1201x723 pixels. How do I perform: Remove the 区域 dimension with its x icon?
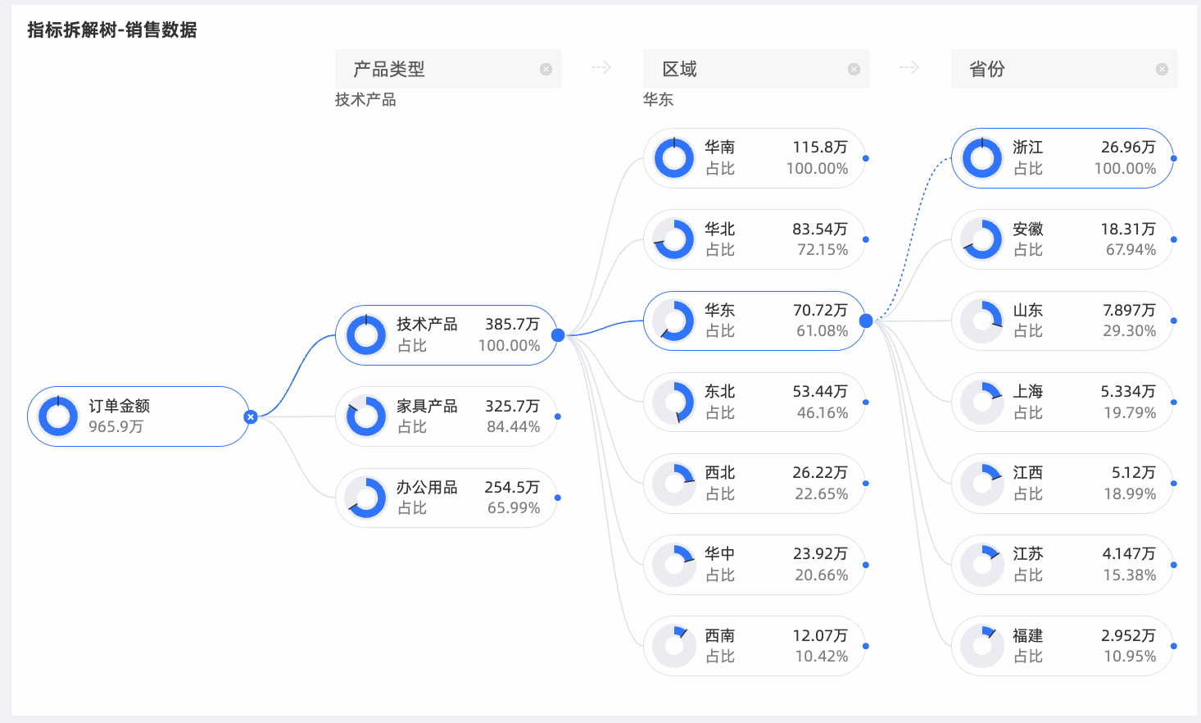tap(854, 70)
